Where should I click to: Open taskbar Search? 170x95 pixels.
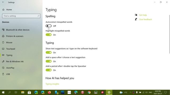[x=10, y=92]
